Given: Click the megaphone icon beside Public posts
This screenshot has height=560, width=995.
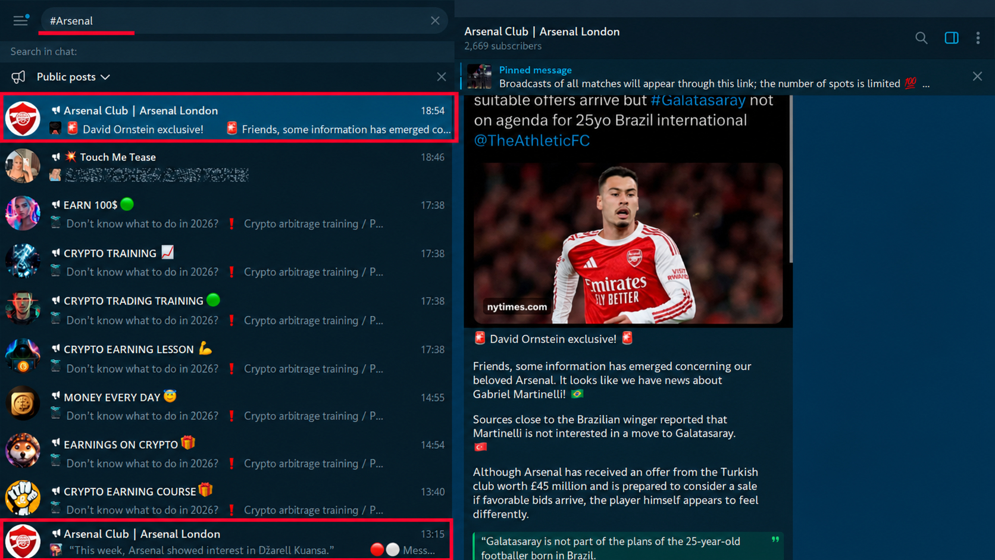Looking at the screenshot, I should pyautogui.click(x=18, y=77).
